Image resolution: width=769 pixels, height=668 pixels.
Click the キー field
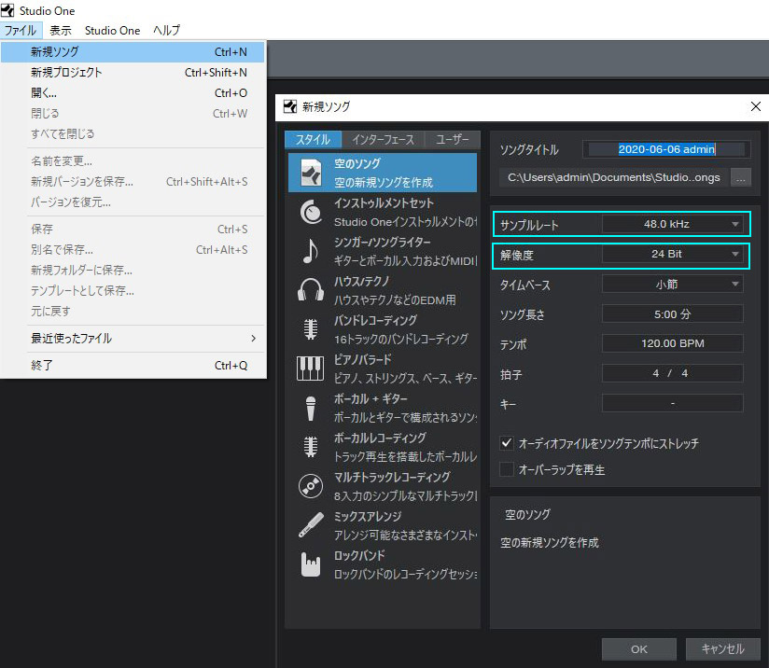(672, 403)
